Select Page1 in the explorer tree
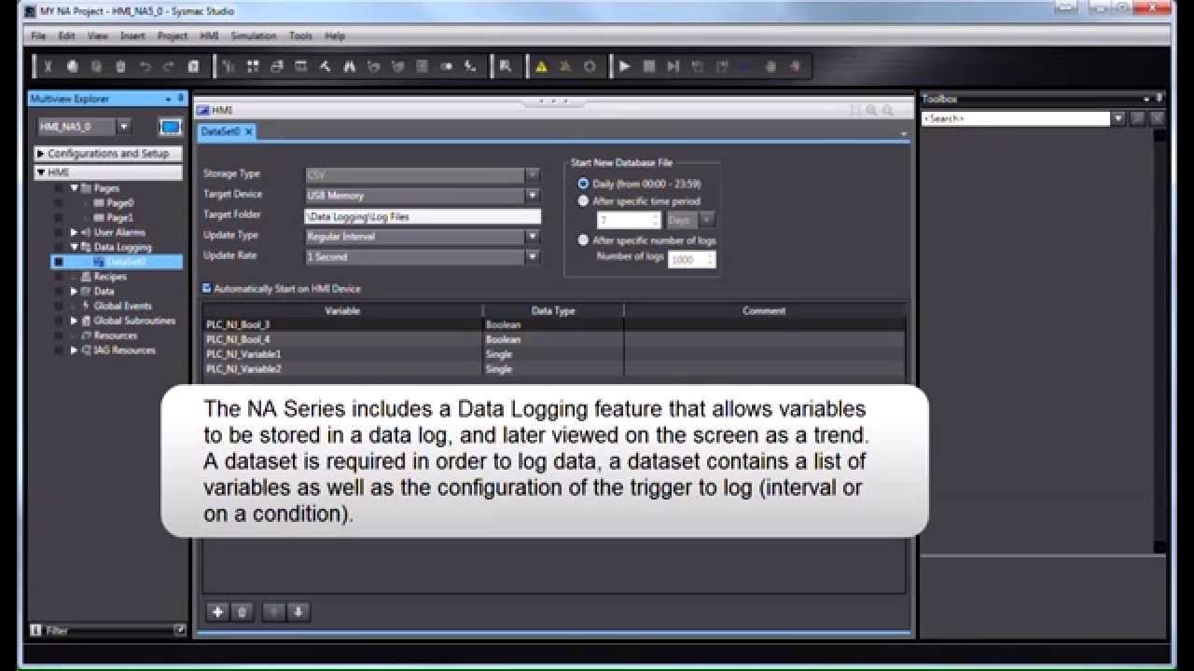 pos(119,218)
